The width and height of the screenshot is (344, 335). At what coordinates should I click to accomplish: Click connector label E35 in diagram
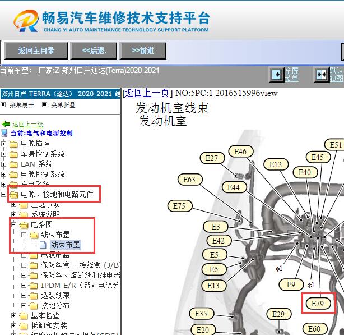pos(201,314)
